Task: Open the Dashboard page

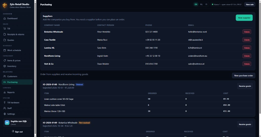Action: [17, 18]
